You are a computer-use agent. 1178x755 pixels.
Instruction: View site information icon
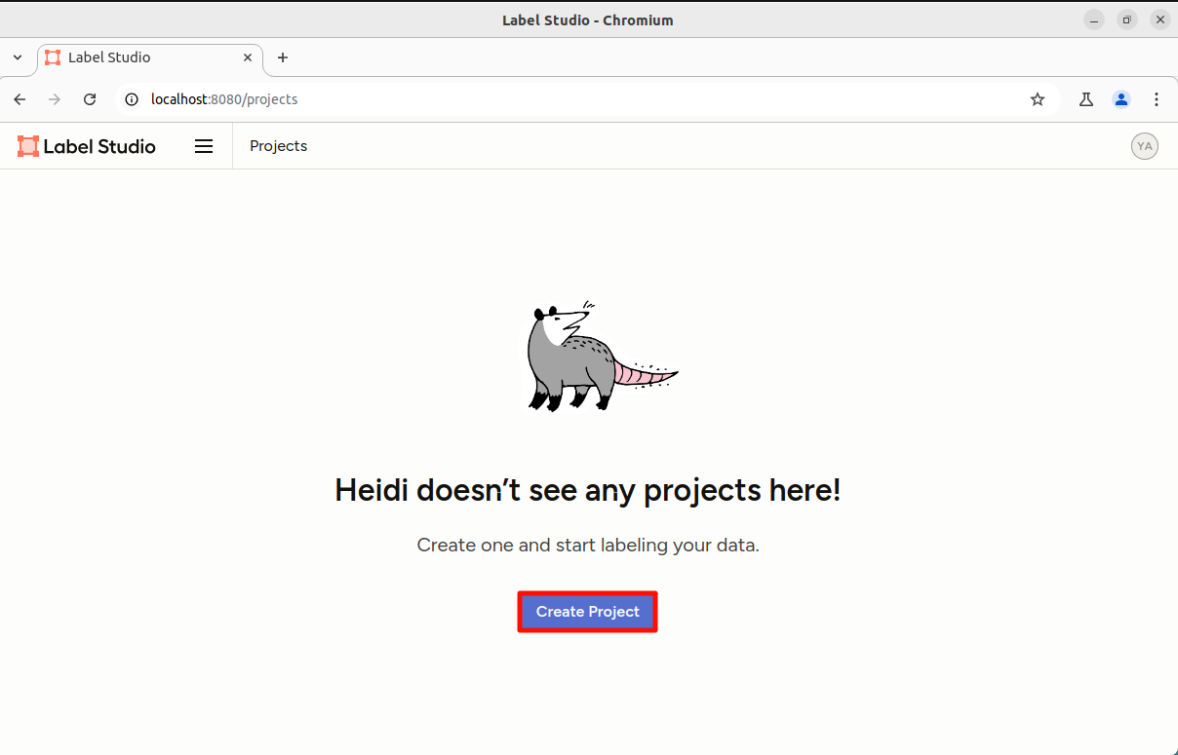pyautogui.click(x=133, y=99)
